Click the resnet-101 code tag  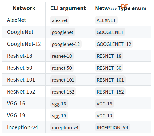click(x=63, y=80)
